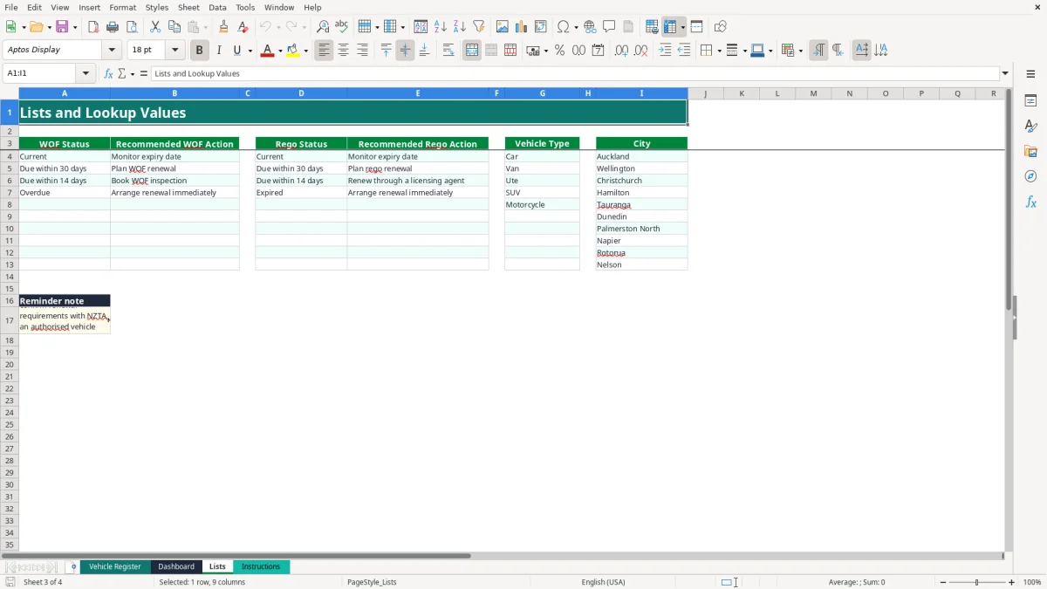Switch to the Vehicle Register sheet tab
The image size is (1047, 589).
click(115, 567)
